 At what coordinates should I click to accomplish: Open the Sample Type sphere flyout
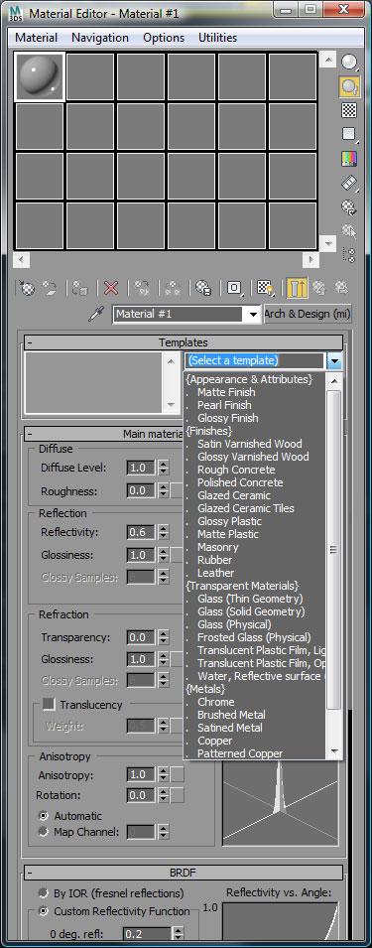[x=349, y=62]
